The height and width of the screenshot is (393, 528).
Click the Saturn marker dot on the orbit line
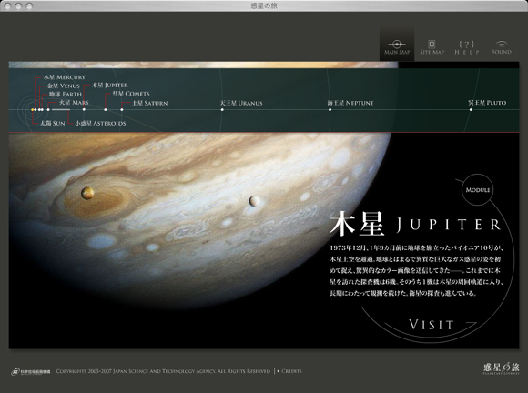tap(122, 110)
